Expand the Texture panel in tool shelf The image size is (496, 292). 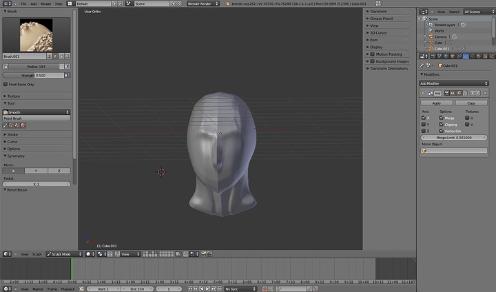click(x=13, y=96)
